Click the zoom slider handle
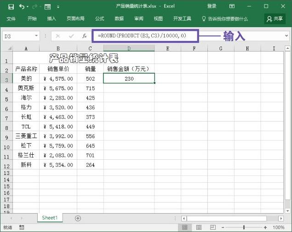Viewport: 292px width, 232px height. (x=244, y=227)
